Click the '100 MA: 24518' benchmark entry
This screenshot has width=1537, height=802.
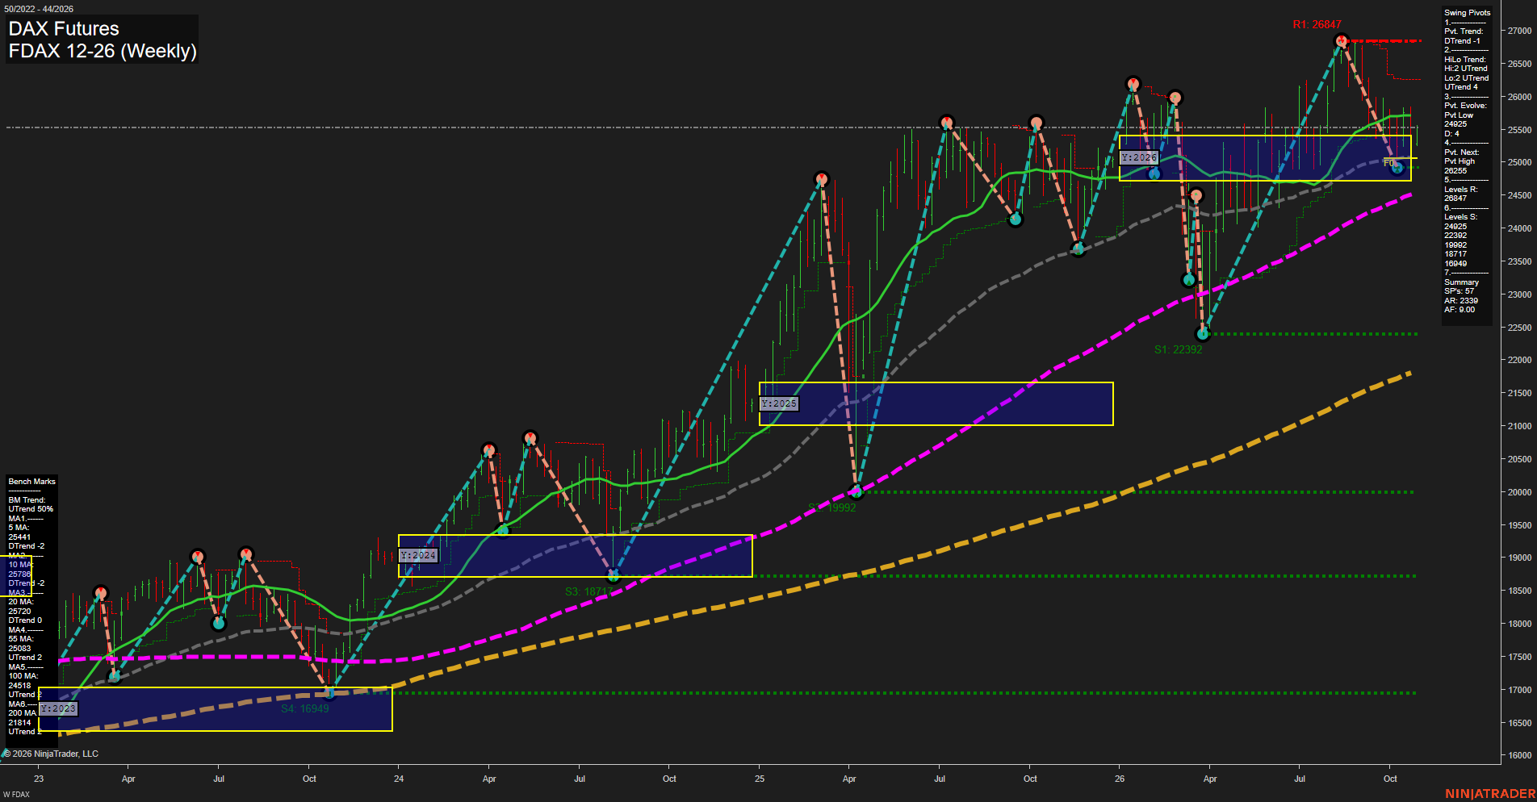tap(23, 681)
